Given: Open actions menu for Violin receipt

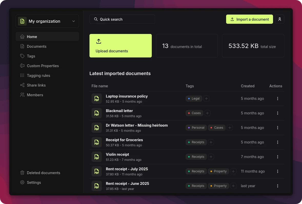Looking at the screenshot, I should pyautogui.click(x=278, y=157).
